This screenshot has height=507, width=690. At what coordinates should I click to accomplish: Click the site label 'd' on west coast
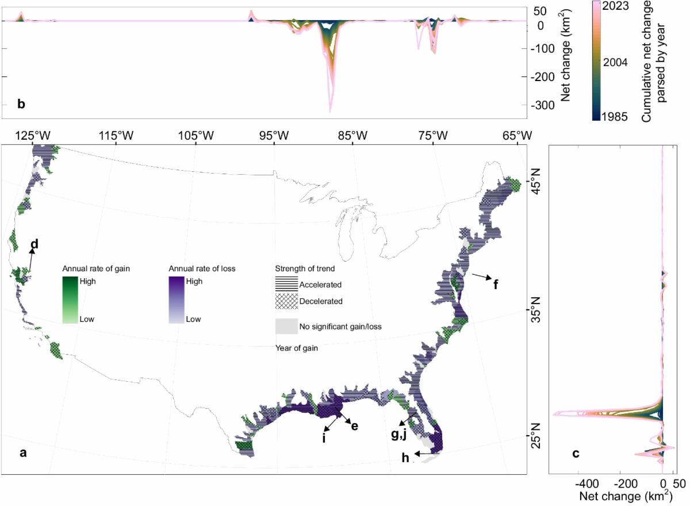tap(34, 245)
